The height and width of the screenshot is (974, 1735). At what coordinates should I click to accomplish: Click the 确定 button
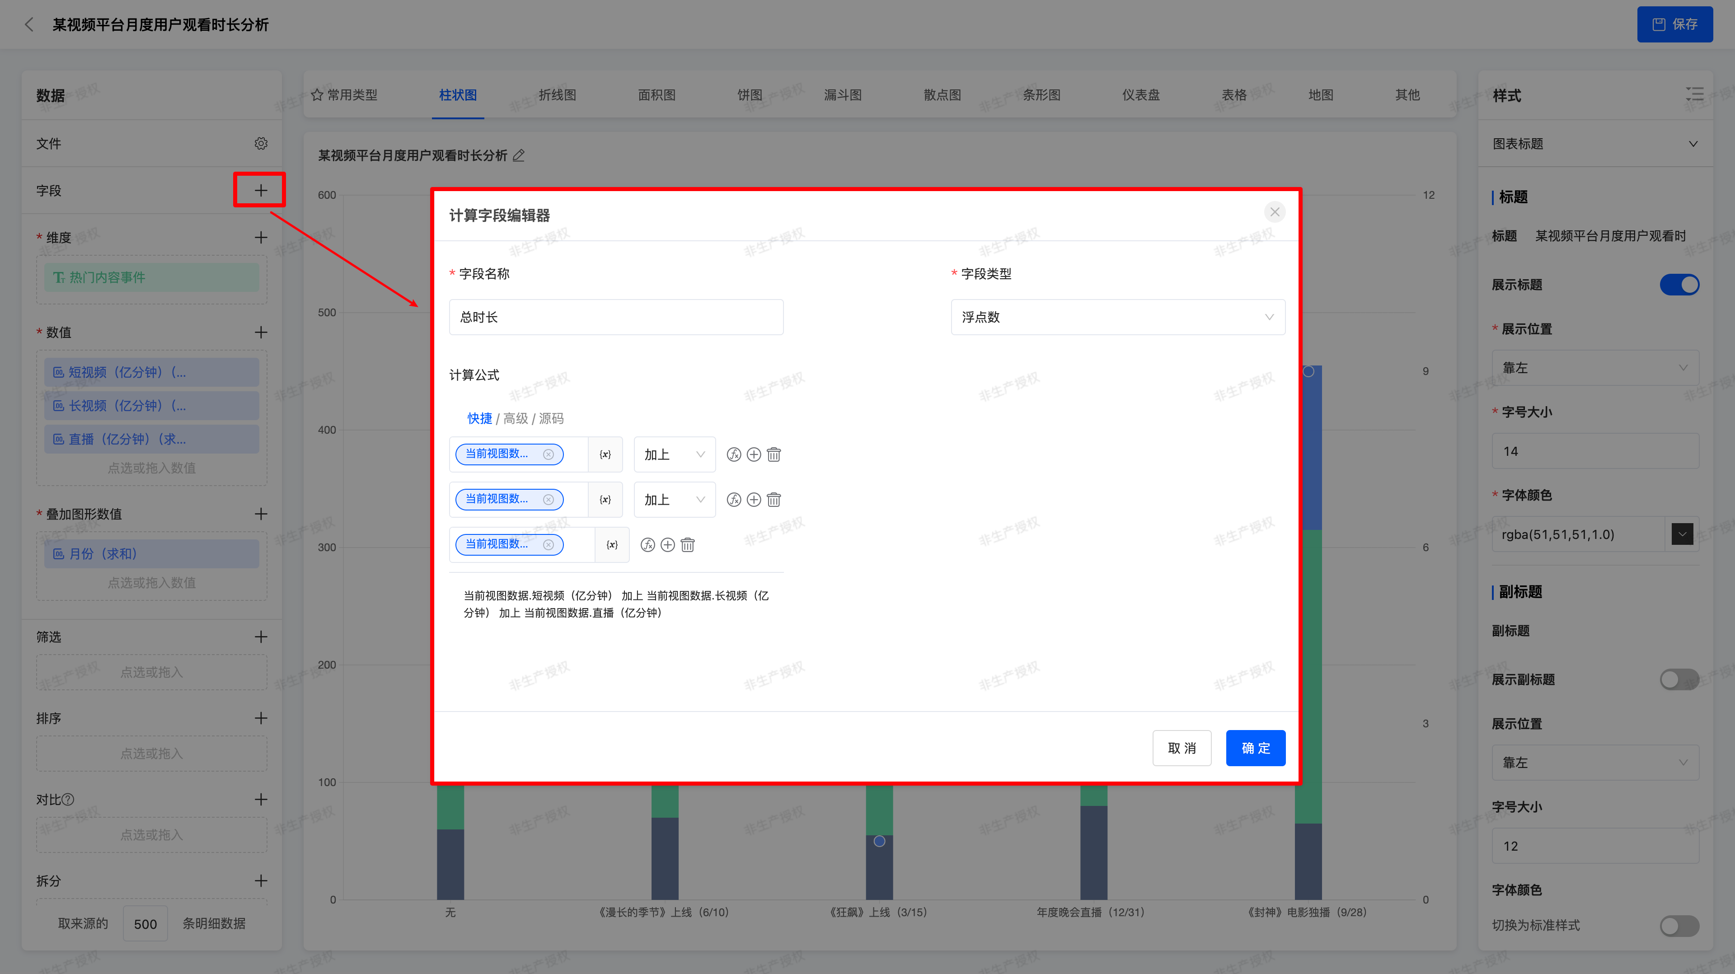coord(1256,748)
